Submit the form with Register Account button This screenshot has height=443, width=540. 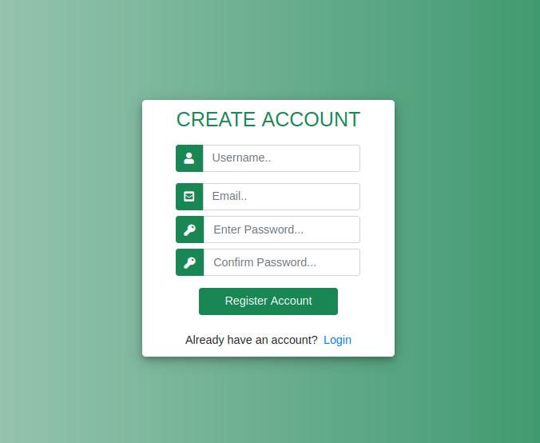(268, 301)
